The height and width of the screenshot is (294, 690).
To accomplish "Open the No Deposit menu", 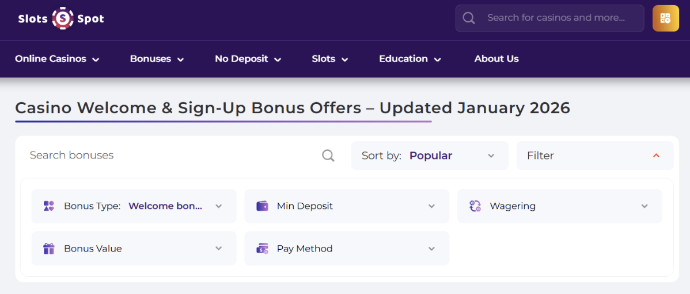I will [248, 59].
